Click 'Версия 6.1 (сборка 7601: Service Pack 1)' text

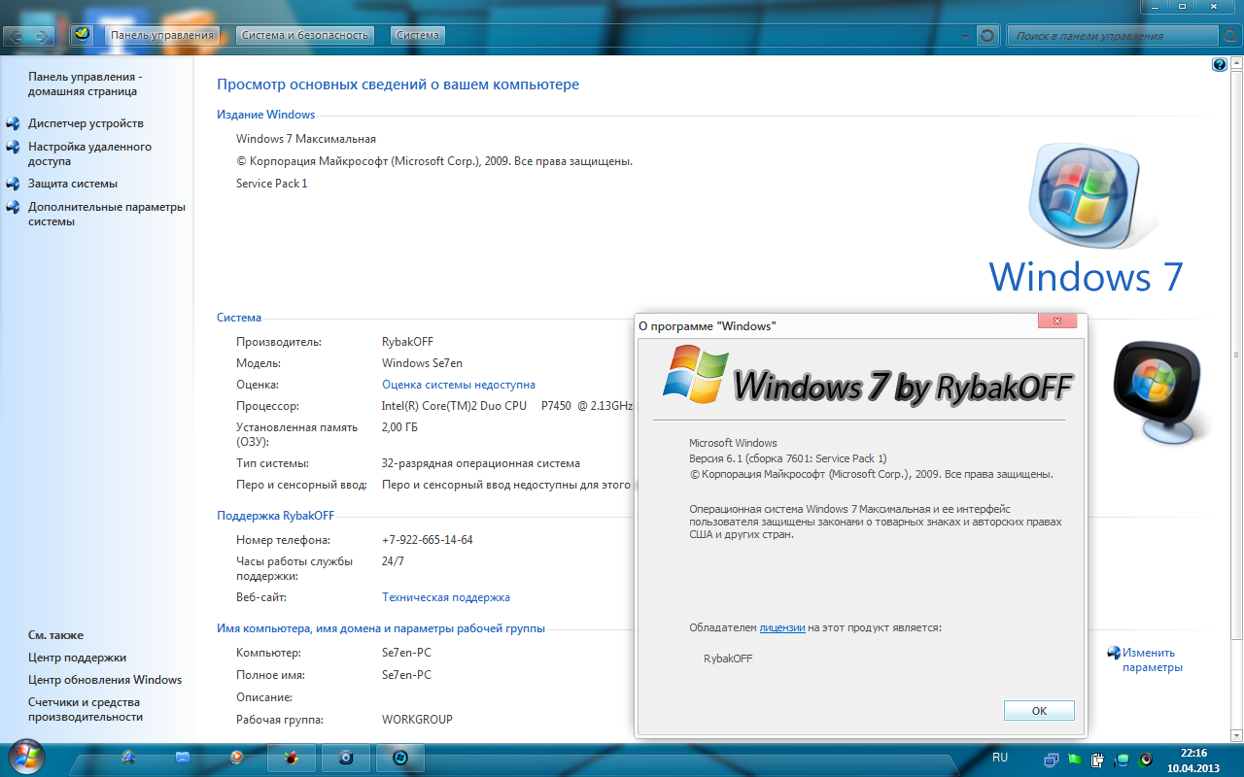[x=788, y=458]
